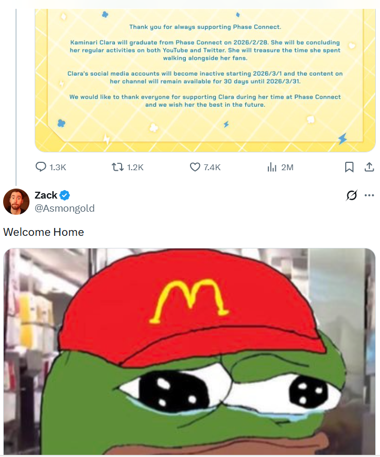Screen dimensions: 380x457
Task: Bookmark the Kaminari Clara graduation post
Action: [349, 167]
